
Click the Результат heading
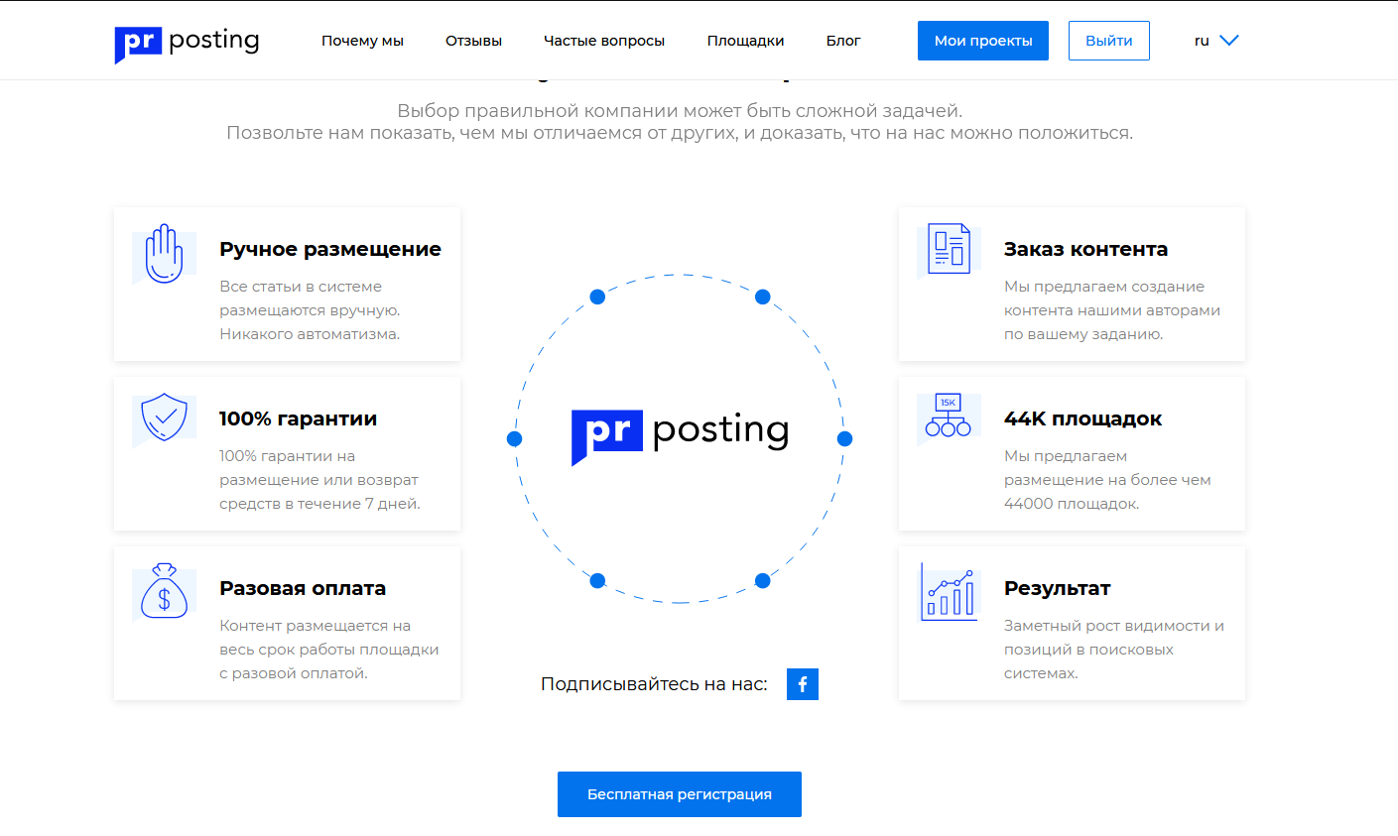[1057, 588]
